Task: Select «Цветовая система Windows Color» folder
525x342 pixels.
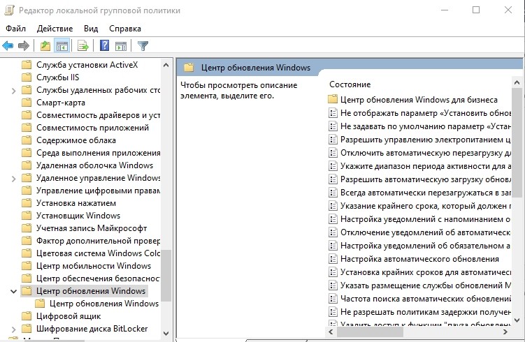Action: (x=98, y=253)
